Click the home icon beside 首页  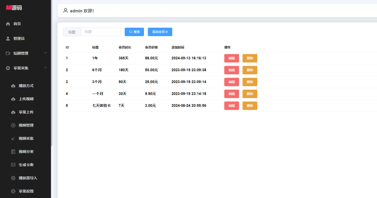[8, 24]
